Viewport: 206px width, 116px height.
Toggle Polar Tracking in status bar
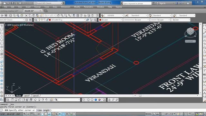tap(39, 114)
